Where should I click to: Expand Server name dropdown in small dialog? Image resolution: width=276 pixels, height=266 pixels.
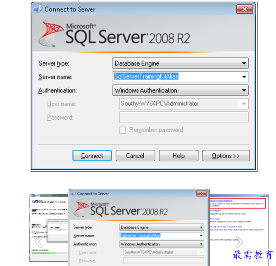click(201, 235)
